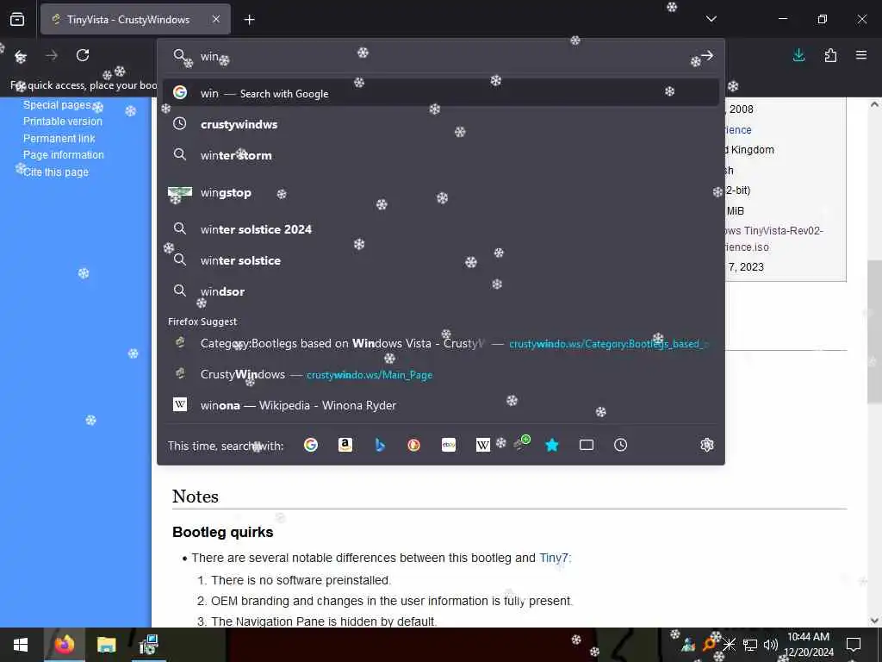
Task: Open 'winona — Wikipedia' Winona Ryder suggestion
Action: (x=441, y=405)
